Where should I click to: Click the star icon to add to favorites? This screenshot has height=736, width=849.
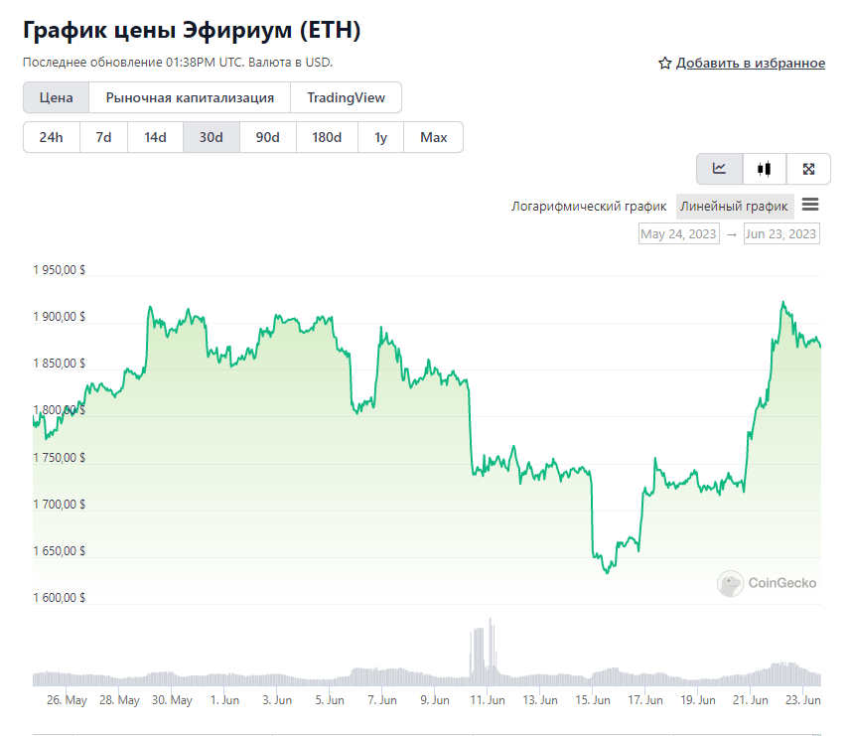(664, 64)
